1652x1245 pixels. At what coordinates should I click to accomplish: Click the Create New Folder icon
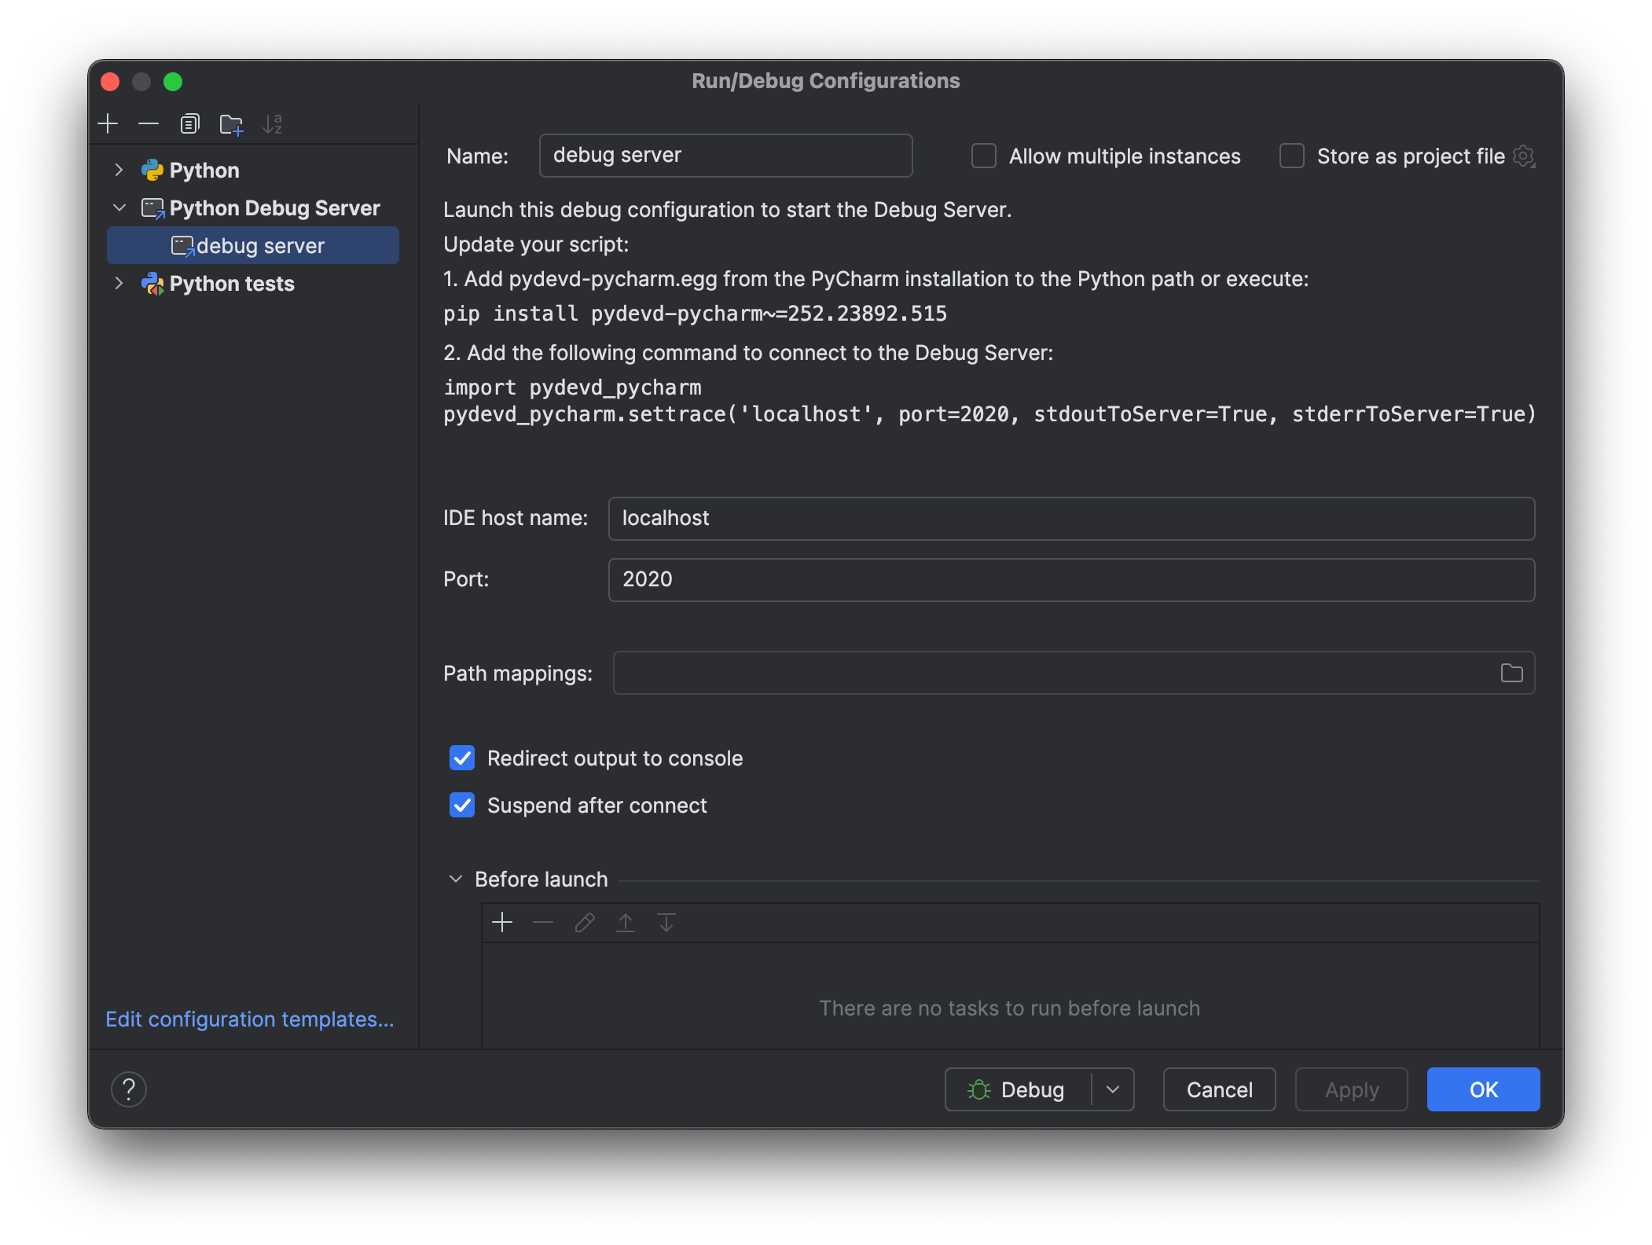point(231,124)
